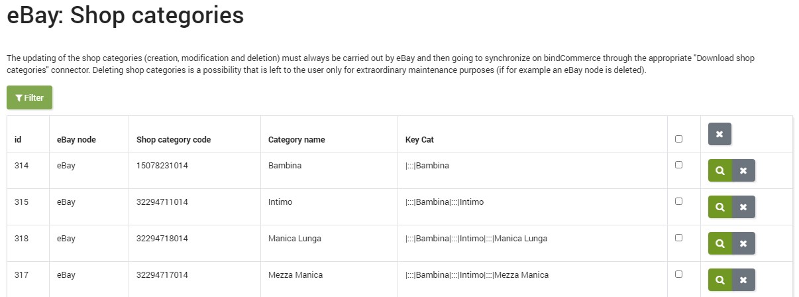Click the Key Cat column header

(x=419, y=140)
